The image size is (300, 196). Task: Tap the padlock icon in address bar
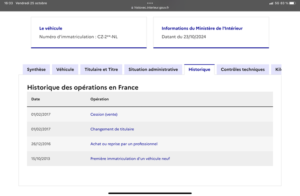pyautogui.click(x=132, y=7)
